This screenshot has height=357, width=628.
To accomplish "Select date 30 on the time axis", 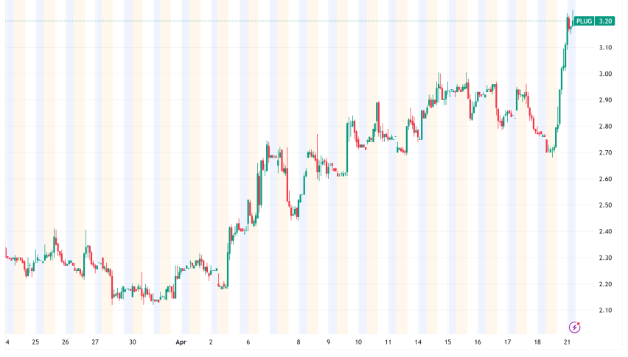I will coord(133,342).
